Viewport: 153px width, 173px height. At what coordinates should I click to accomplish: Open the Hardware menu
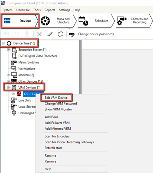23,10
